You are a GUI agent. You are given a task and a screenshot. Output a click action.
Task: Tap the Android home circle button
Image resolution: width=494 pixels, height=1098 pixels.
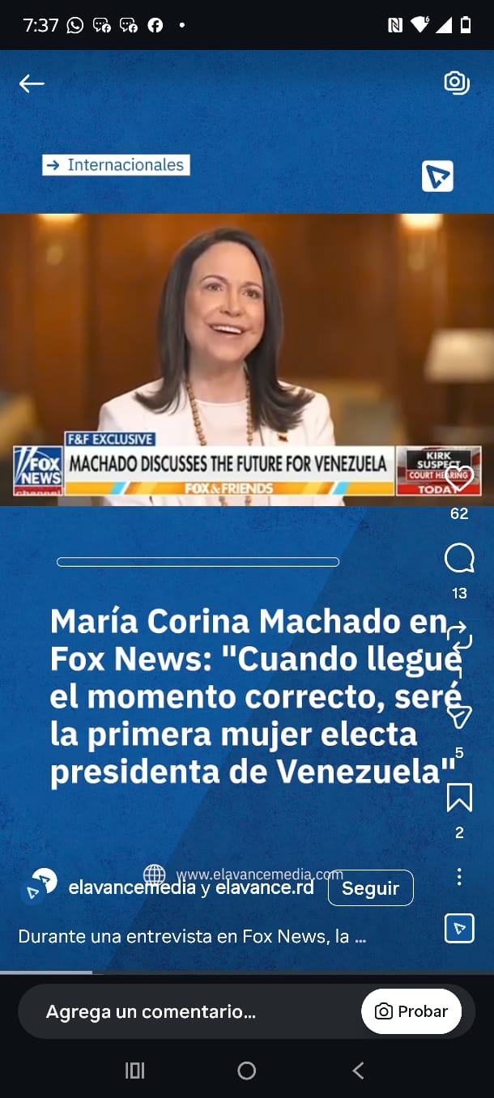coord(247,1070)
